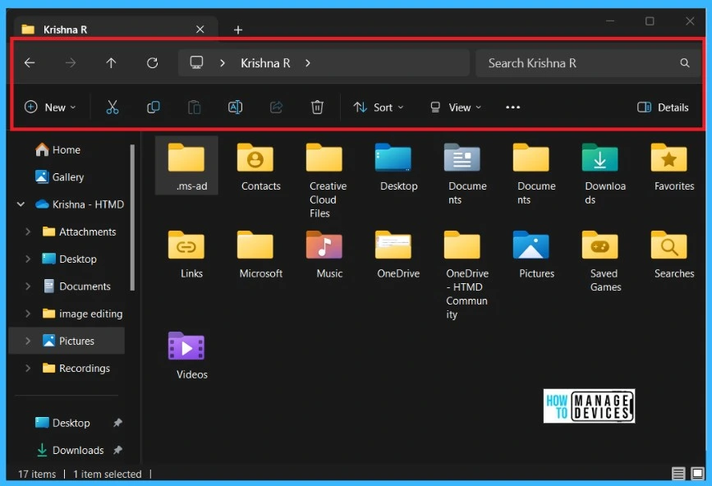Select the Creative Cloud Files folder
This screenshot has height=486, width=712.
[x=324, y=180]
